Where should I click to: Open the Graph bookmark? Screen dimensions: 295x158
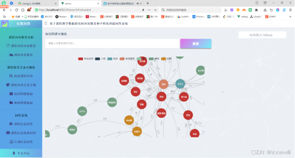(x=256, y=17)
